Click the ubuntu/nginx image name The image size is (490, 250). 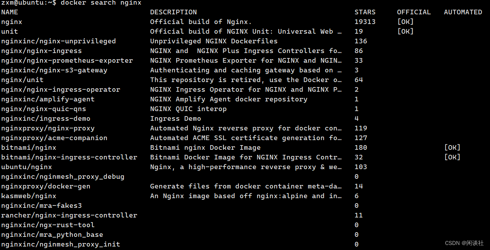click(x=26, y=167)
